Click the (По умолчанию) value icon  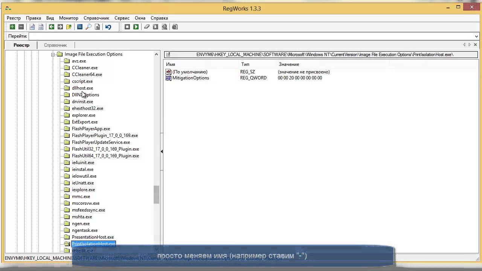(x=168, y=72)
